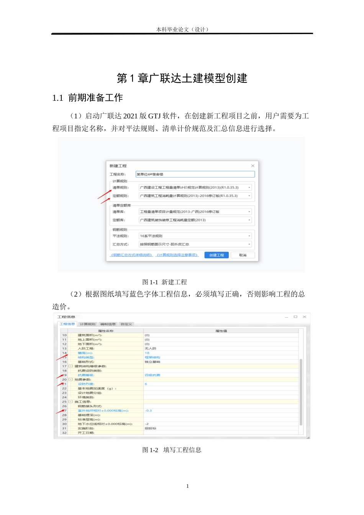This screenshot has height=515, width=364.
Task: Open the 自定义 tab
Action: point(127,323)
